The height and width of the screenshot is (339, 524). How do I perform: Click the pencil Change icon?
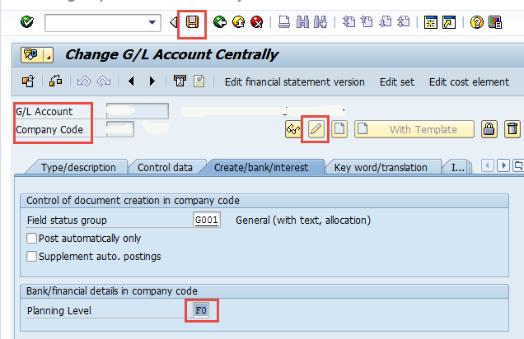coord(316,129)
